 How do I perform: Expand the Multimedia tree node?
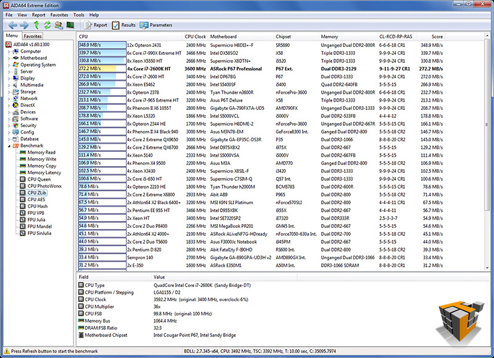click(x=9, y=85)
